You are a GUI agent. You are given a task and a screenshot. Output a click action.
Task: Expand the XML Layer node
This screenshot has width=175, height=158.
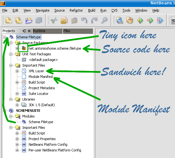(17, 71)
